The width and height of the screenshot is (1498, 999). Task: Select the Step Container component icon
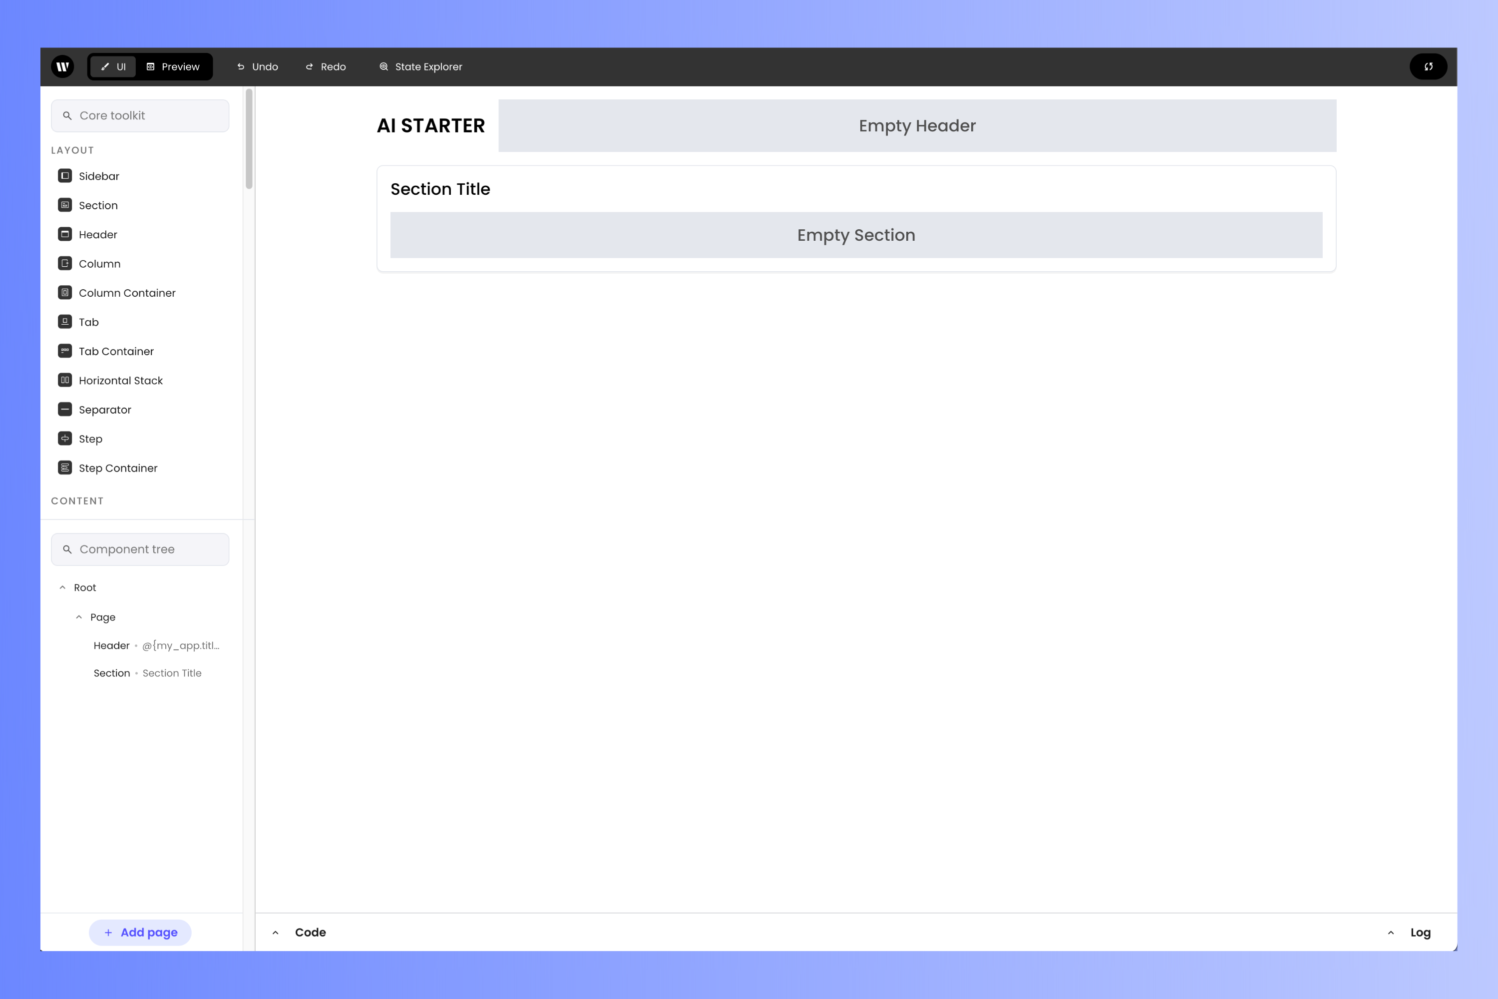tap(65, 468)
